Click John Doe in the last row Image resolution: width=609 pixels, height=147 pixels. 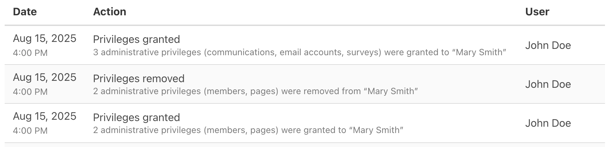[x=548, y=123]
